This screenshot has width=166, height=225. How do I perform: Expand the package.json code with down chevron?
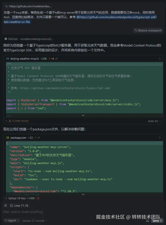click(83, 195)
